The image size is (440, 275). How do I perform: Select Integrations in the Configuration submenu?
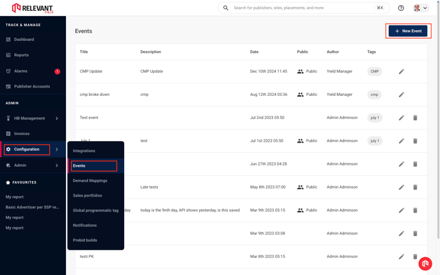click(84, 151)
